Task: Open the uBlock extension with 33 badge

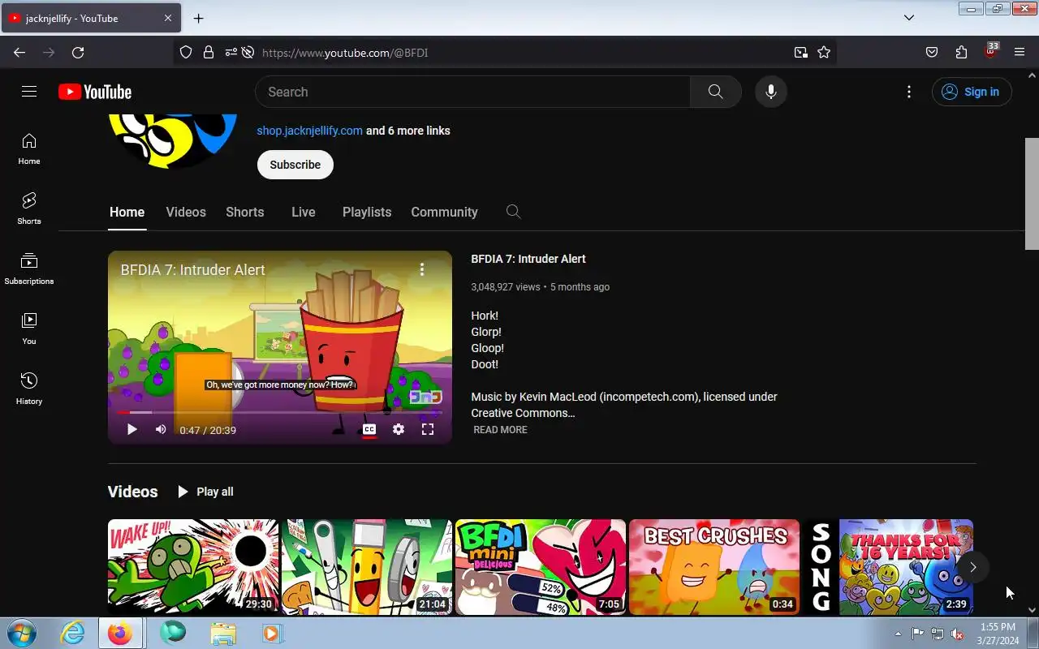Action: pyautogui.click(x=990, y=51)
